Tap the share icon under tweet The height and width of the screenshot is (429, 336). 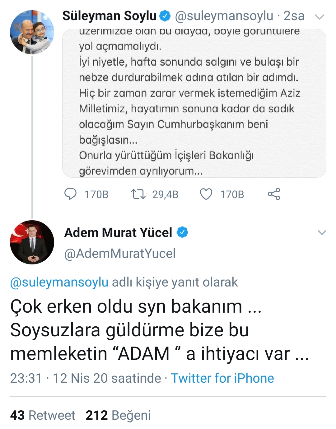pos(274,194)
